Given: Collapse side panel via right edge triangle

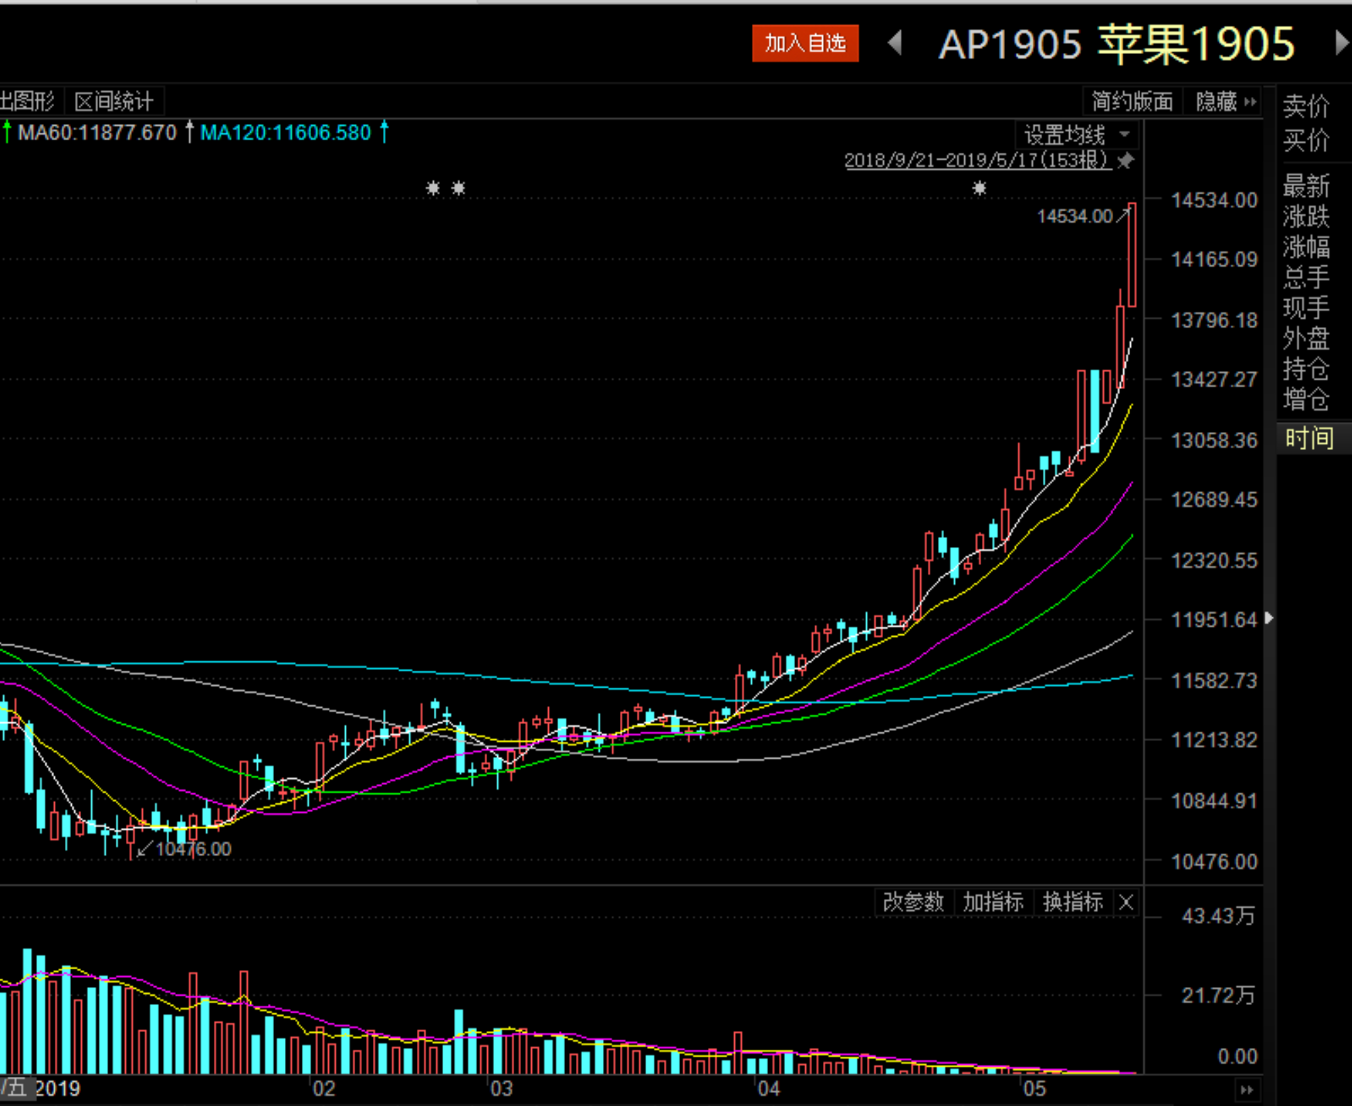Looking at the screenshot, I should pos(1269,618).
